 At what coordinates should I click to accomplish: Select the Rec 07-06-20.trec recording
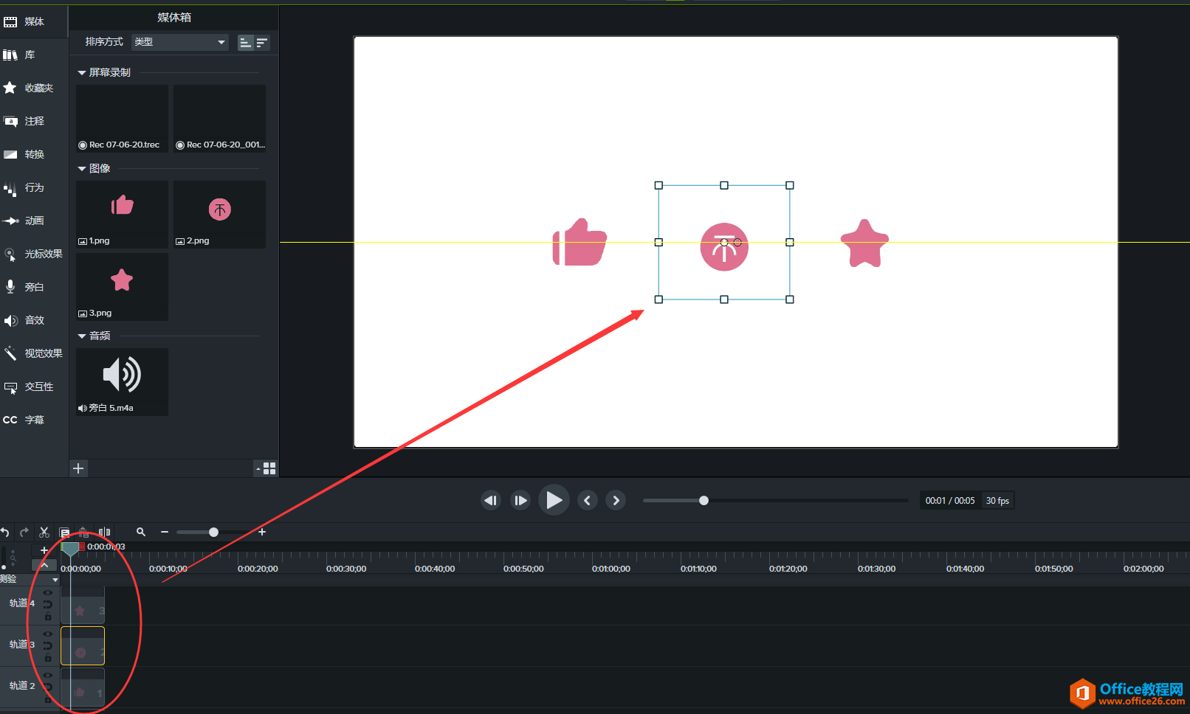[122, 118]
